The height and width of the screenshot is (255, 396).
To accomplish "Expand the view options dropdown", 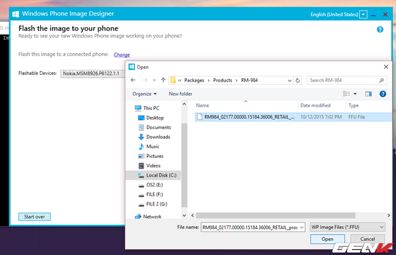I will 355,94.
